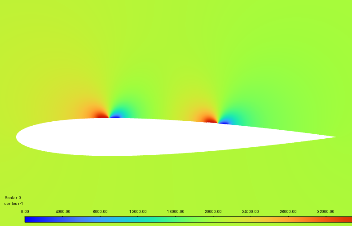Click the blue end of the colorbar
The width and height of the screenshot is (352, 226).
pyautogui.click(x=28, y=219)
